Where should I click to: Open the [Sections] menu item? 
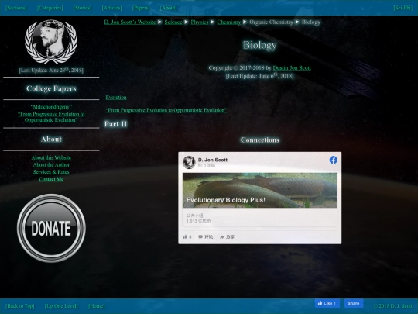point(16,8)
